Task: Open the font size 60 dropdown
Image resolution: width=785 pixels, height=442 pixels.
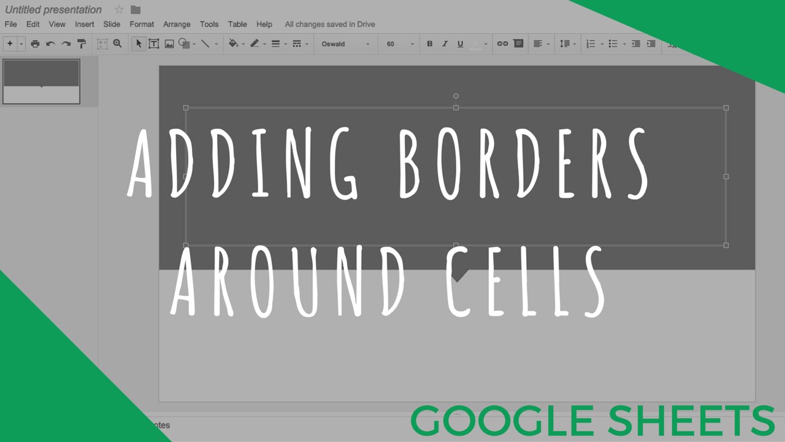Action: click(x=400, y=44)
